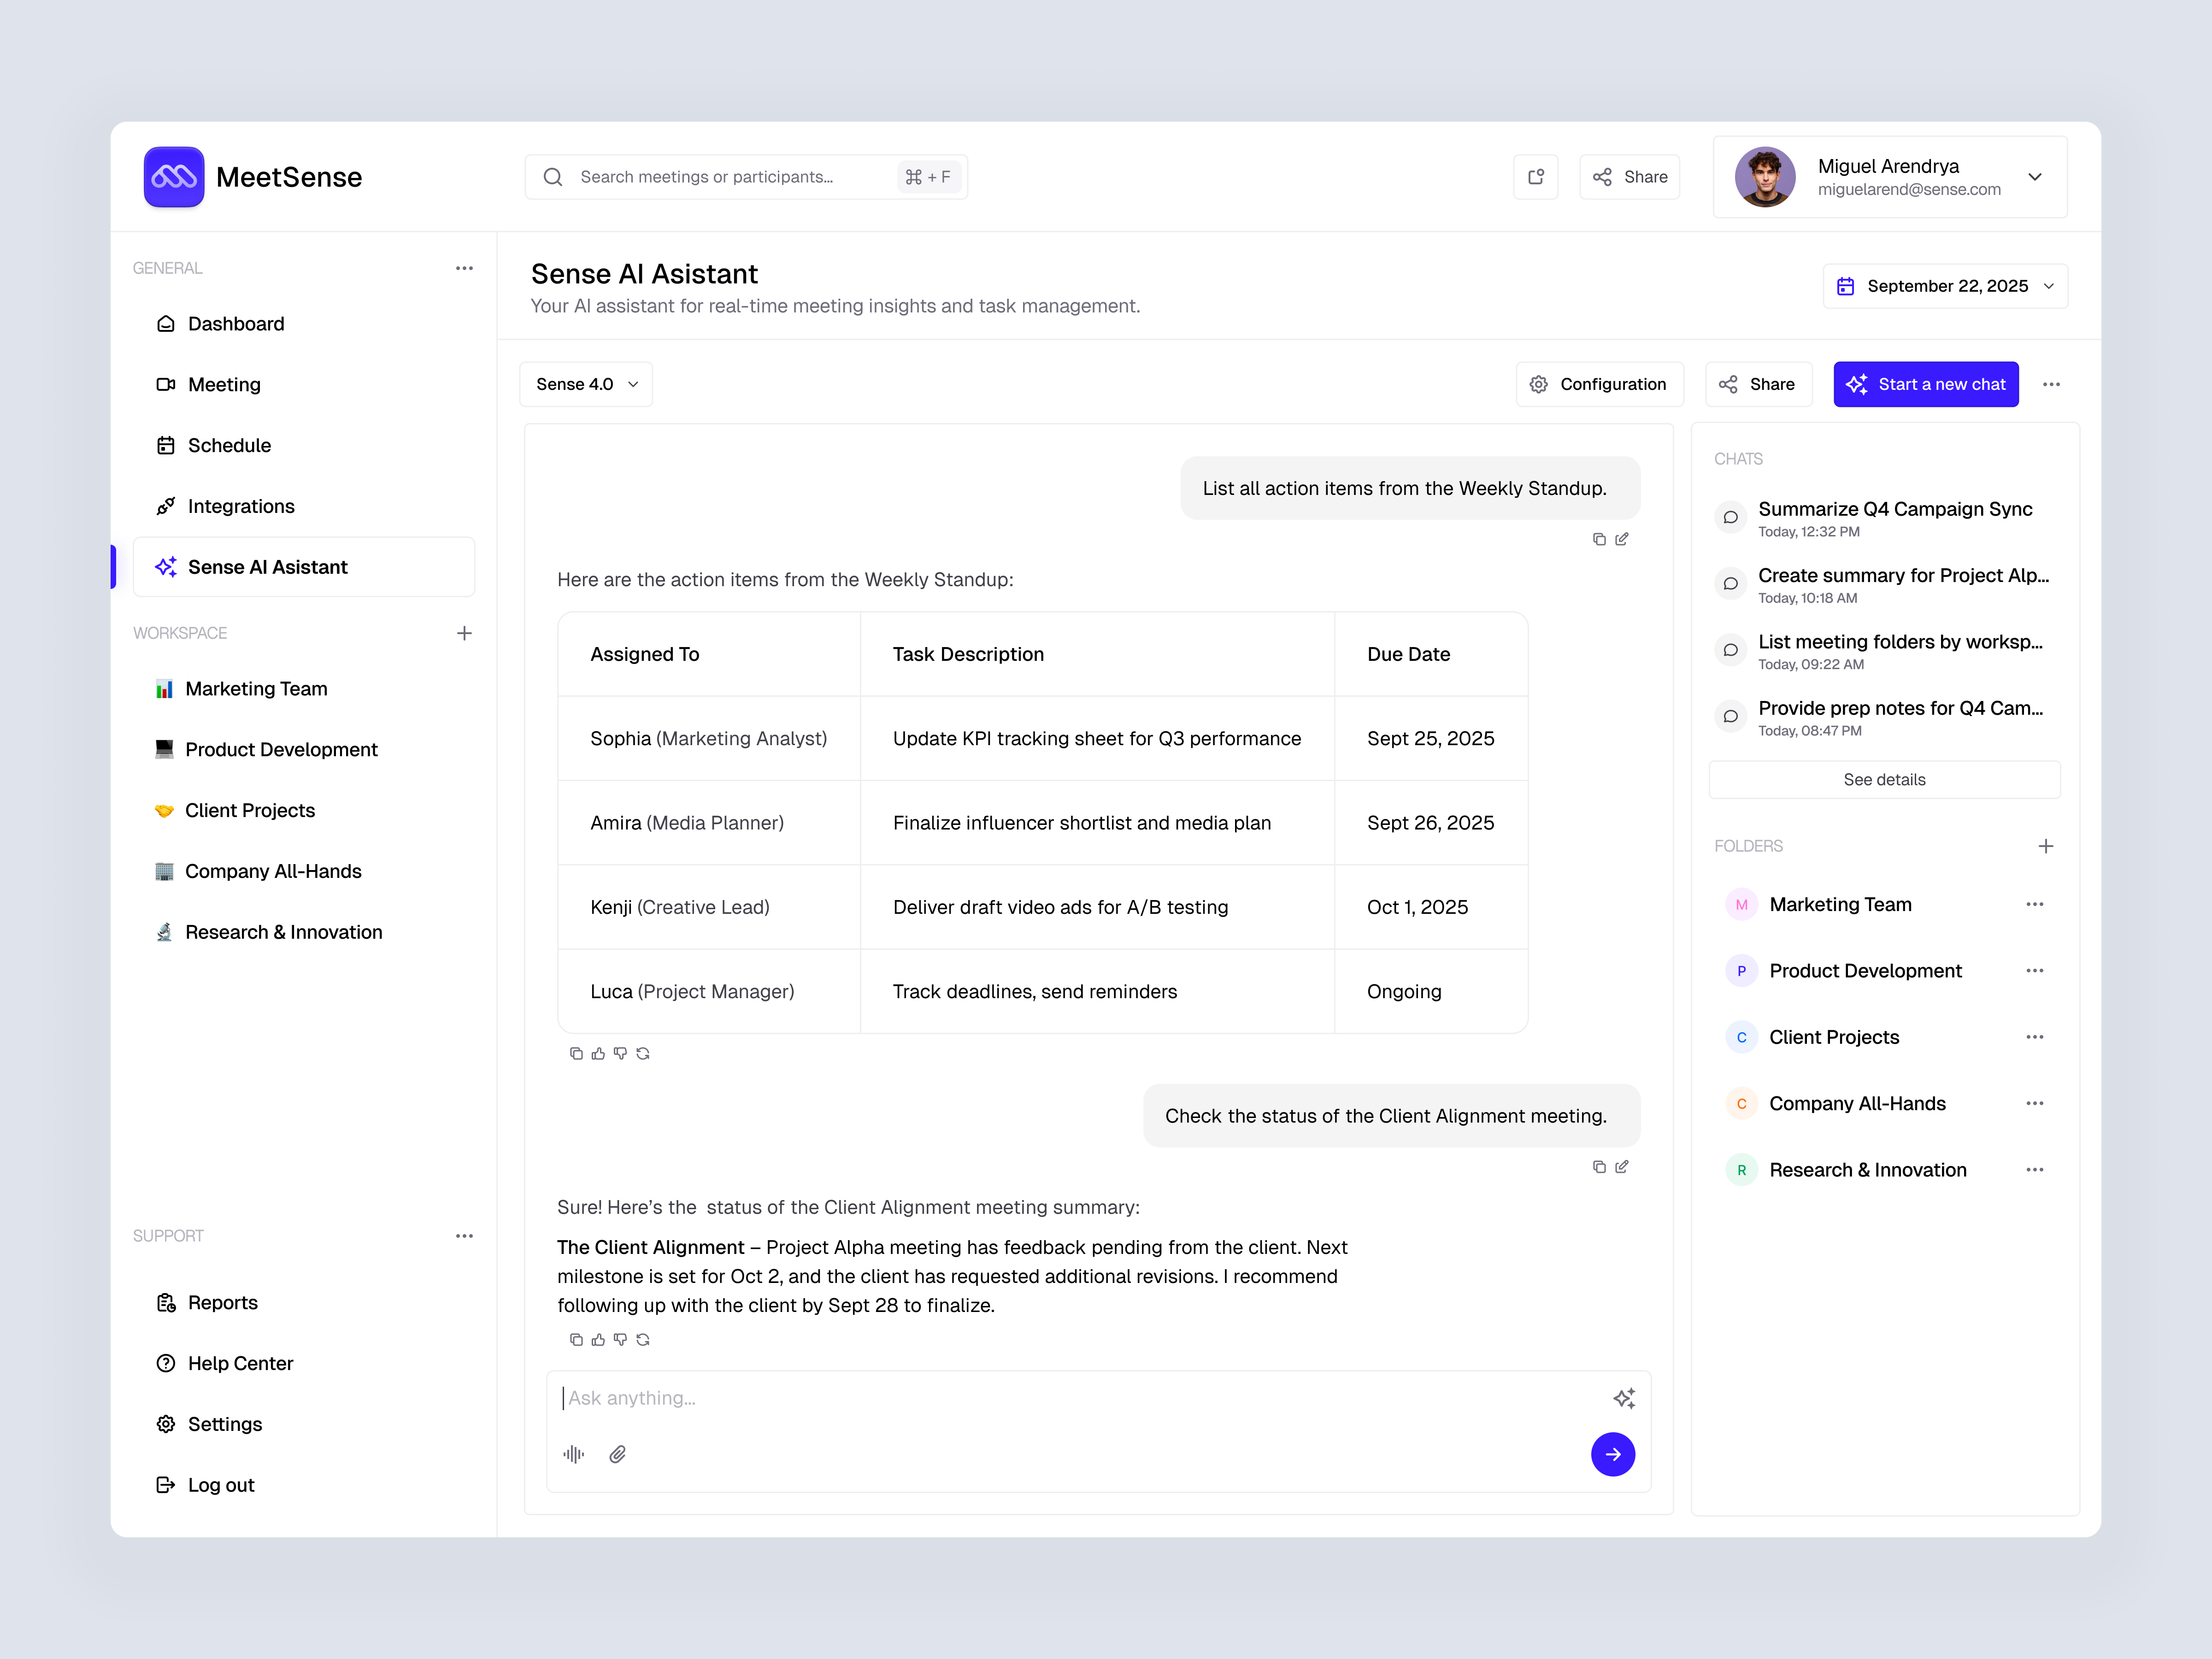Open the Schedule section in the sidebar
Image resolution: width=2212 pixels, height=1659 pixels.
(x=229, y=445)
